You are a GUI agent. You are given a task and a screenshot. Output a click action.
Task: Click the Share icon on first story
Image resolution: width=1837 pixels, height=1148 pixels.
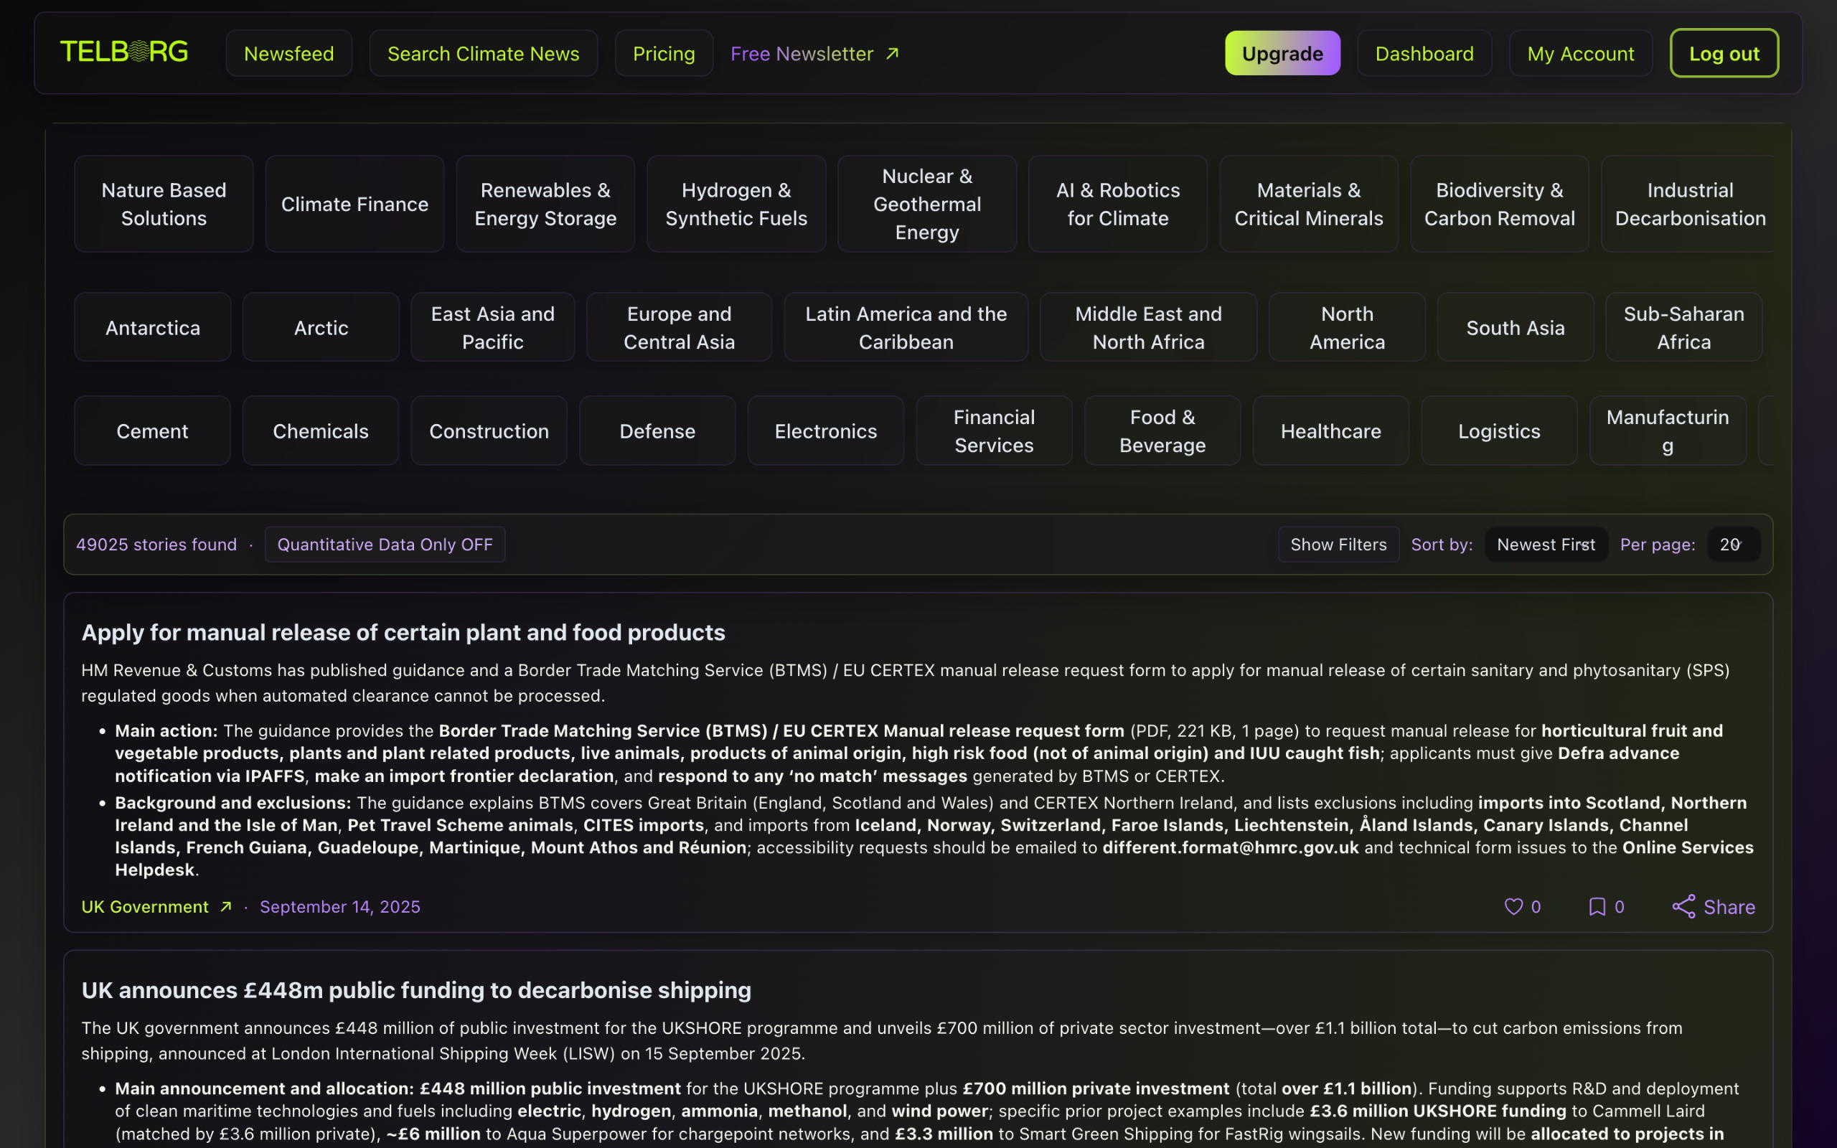click(1683, 906)
